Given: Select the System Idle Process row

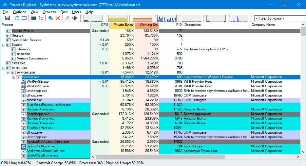Looking at the screenshot, I should [150, 40].
